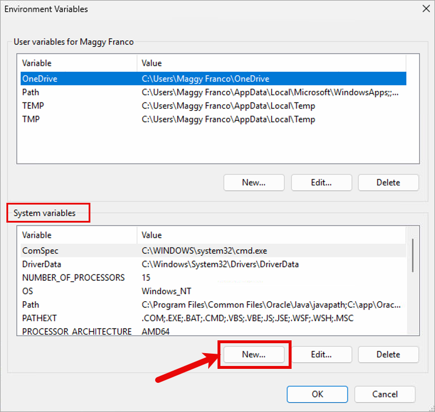Click Delete button under user variables

click(x=388, y=182)
